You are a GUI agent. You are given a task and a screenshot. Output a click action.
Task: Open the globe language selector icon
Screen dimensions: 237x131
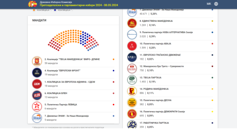pyautogui.click(x=216, y=4)
